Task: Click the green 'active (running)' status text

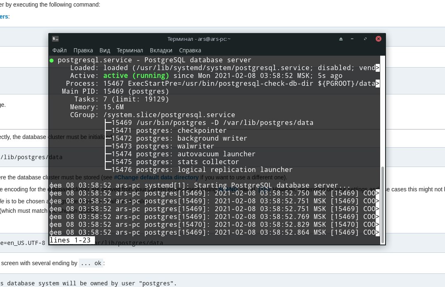Action: point(136,76)
